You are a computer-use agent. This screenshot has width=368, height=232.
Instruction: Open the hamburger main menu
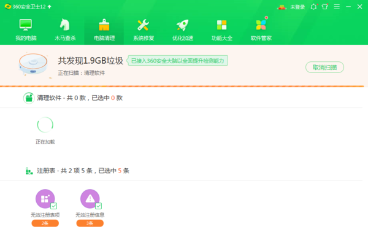click(337, 7)
